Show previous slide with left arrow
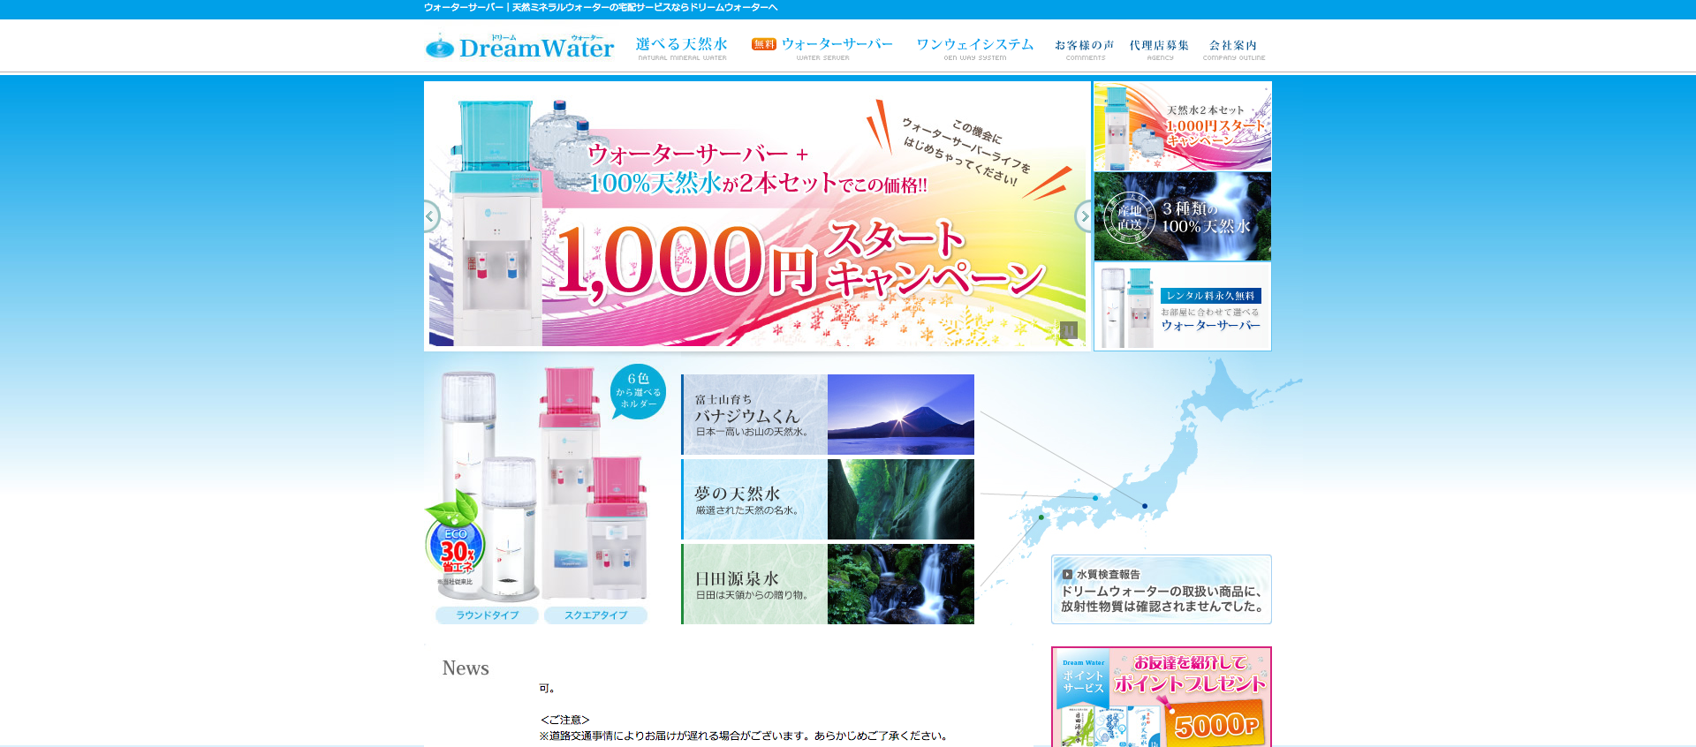The height and width of the screenshot is (747, 1696). tap(431, 215)
